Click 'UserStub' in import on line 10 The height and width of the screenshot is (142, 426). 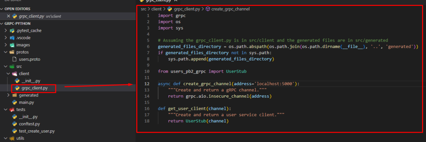236,71
